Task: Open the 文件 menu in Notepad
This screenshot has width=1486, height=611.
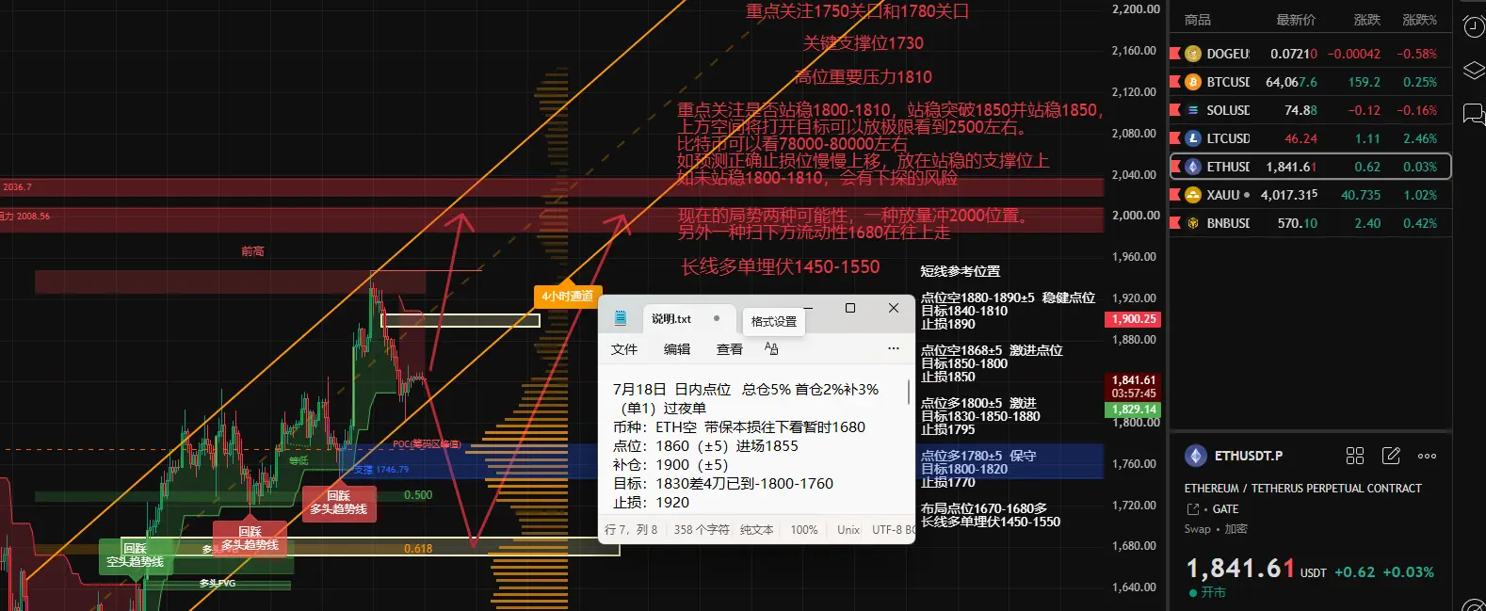Action: pyautogui.click(x=624, y=349)
